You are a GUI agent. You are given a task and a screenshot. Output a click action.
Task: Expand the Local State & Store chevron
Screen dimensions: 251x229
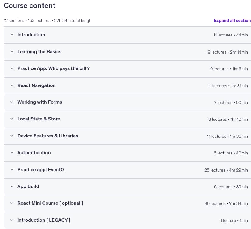coord(12,119)
